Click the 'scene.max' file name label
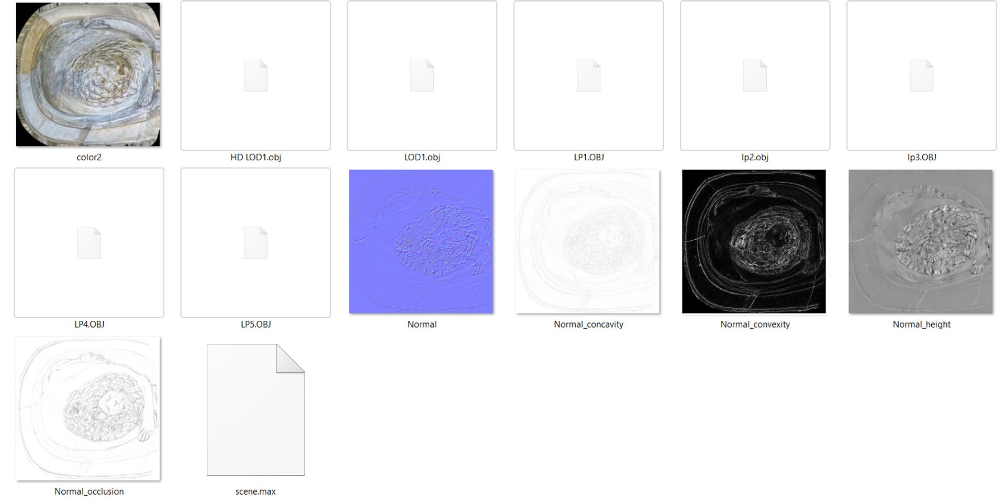Screen dimensions: 1005x503 click(x=255, y=491)
